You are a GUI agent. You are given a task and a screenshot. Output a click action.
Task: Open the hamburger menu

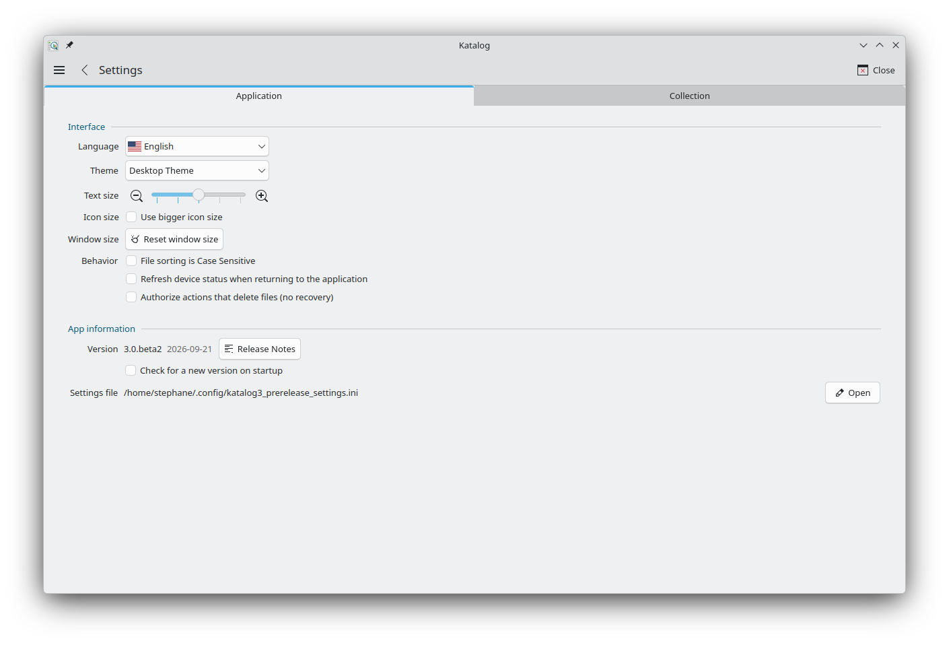pyautogui.click(x=59, y=70)
